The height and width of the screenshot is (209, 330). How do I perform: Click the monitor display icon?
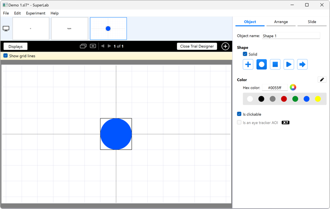[x=6, y=29]
